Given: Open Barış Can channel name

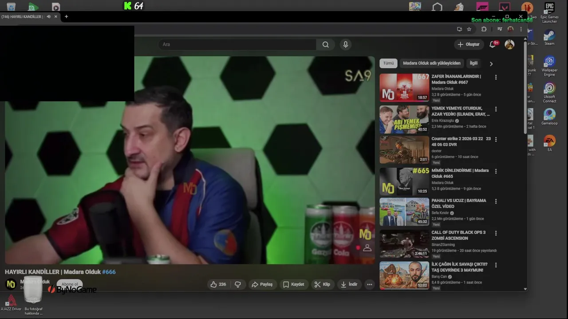Looking at the screenshot, I should coord(439,277).
